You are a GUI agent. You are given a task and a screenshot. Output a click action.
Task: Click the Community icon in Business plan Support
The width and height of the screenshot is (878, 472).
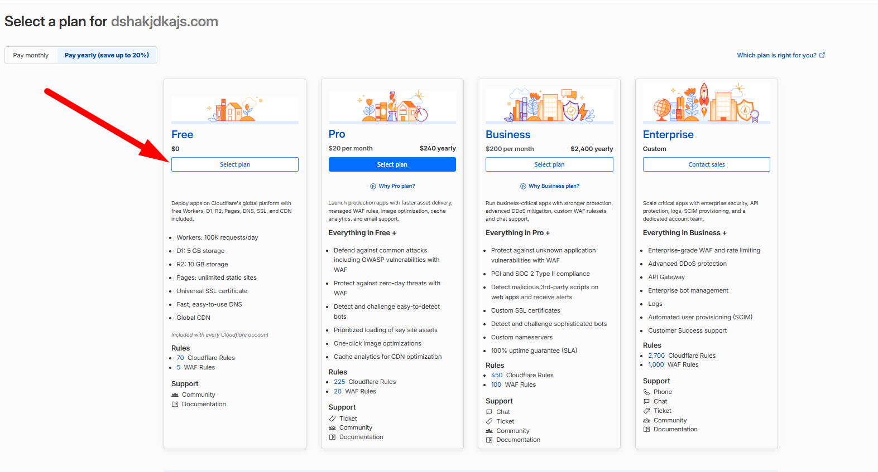click(490, 431)
